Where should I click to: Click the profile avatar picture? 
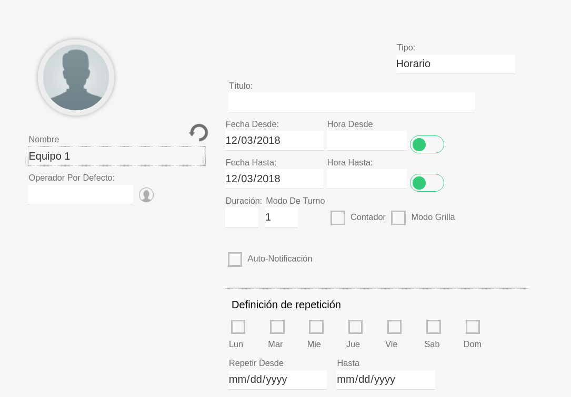[76, 78]
